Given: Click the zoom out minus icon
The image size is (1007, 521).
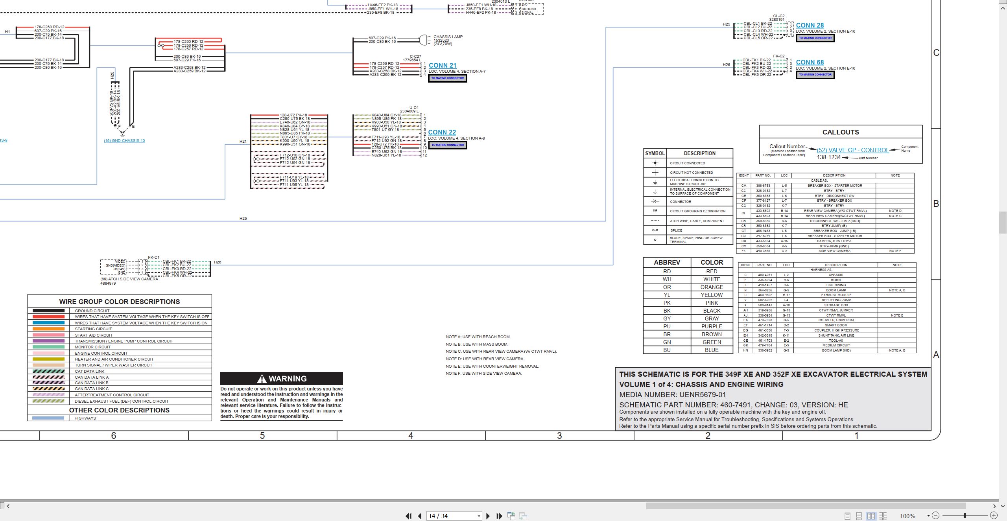Looking at the screenshot, I should click(936, 515).
